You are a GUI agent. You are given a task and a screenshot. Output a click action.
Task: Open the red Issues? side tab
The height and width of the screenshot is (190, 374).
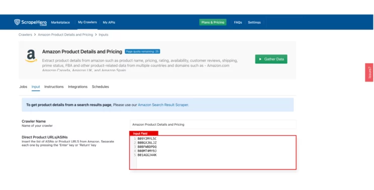(x=369, y=72)
